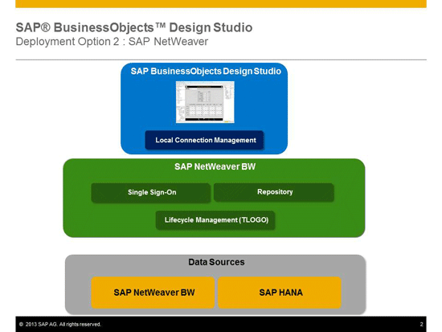Click the 'Data Sources' heading
The image size is (442, 332).
tap(216, 262)
